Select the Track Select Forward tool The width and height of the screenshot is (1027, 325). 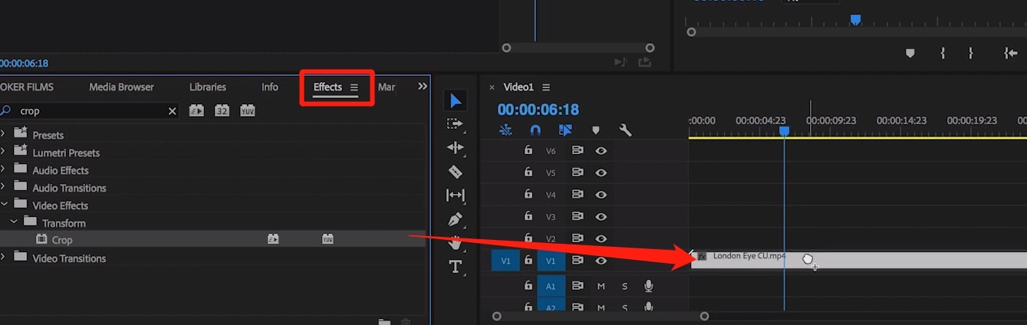(456, 123)
